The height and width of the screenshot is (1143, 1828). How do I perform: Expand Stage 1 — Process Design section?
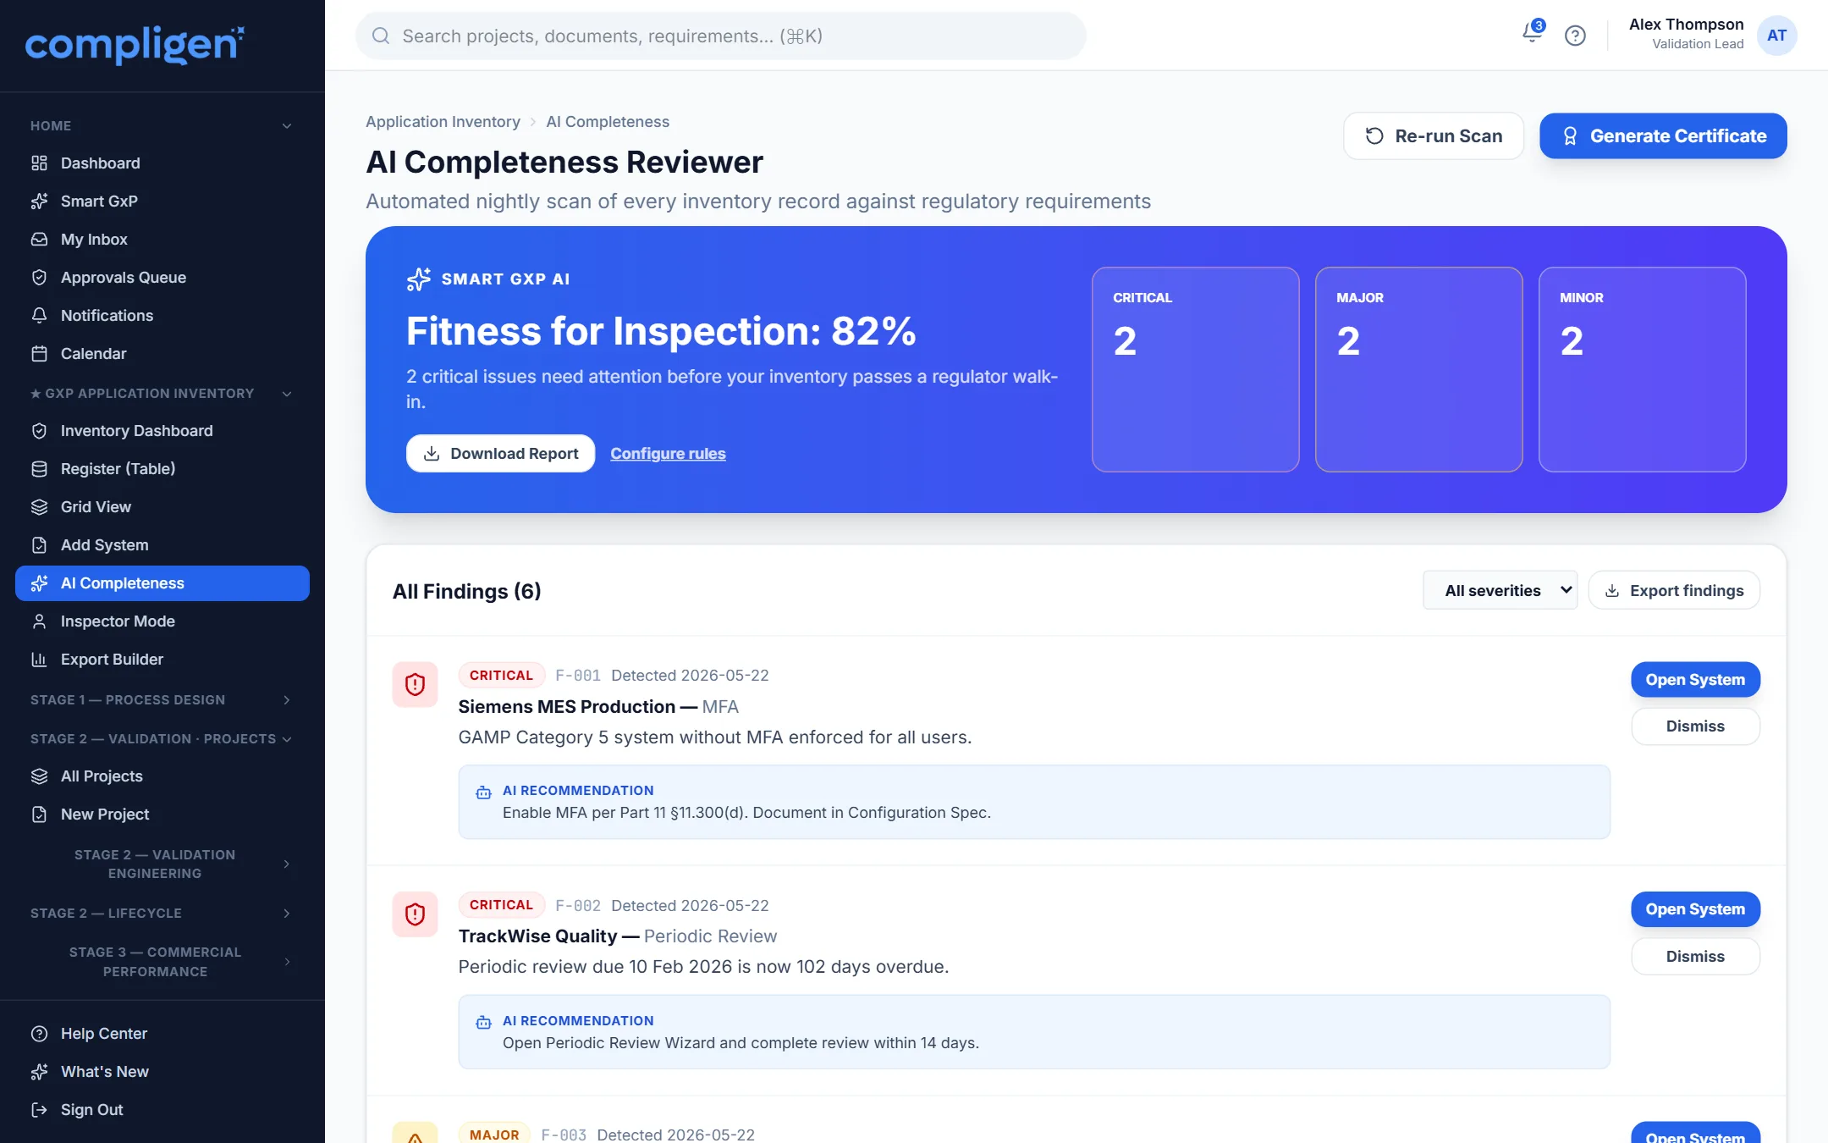(x=287, y=700)
